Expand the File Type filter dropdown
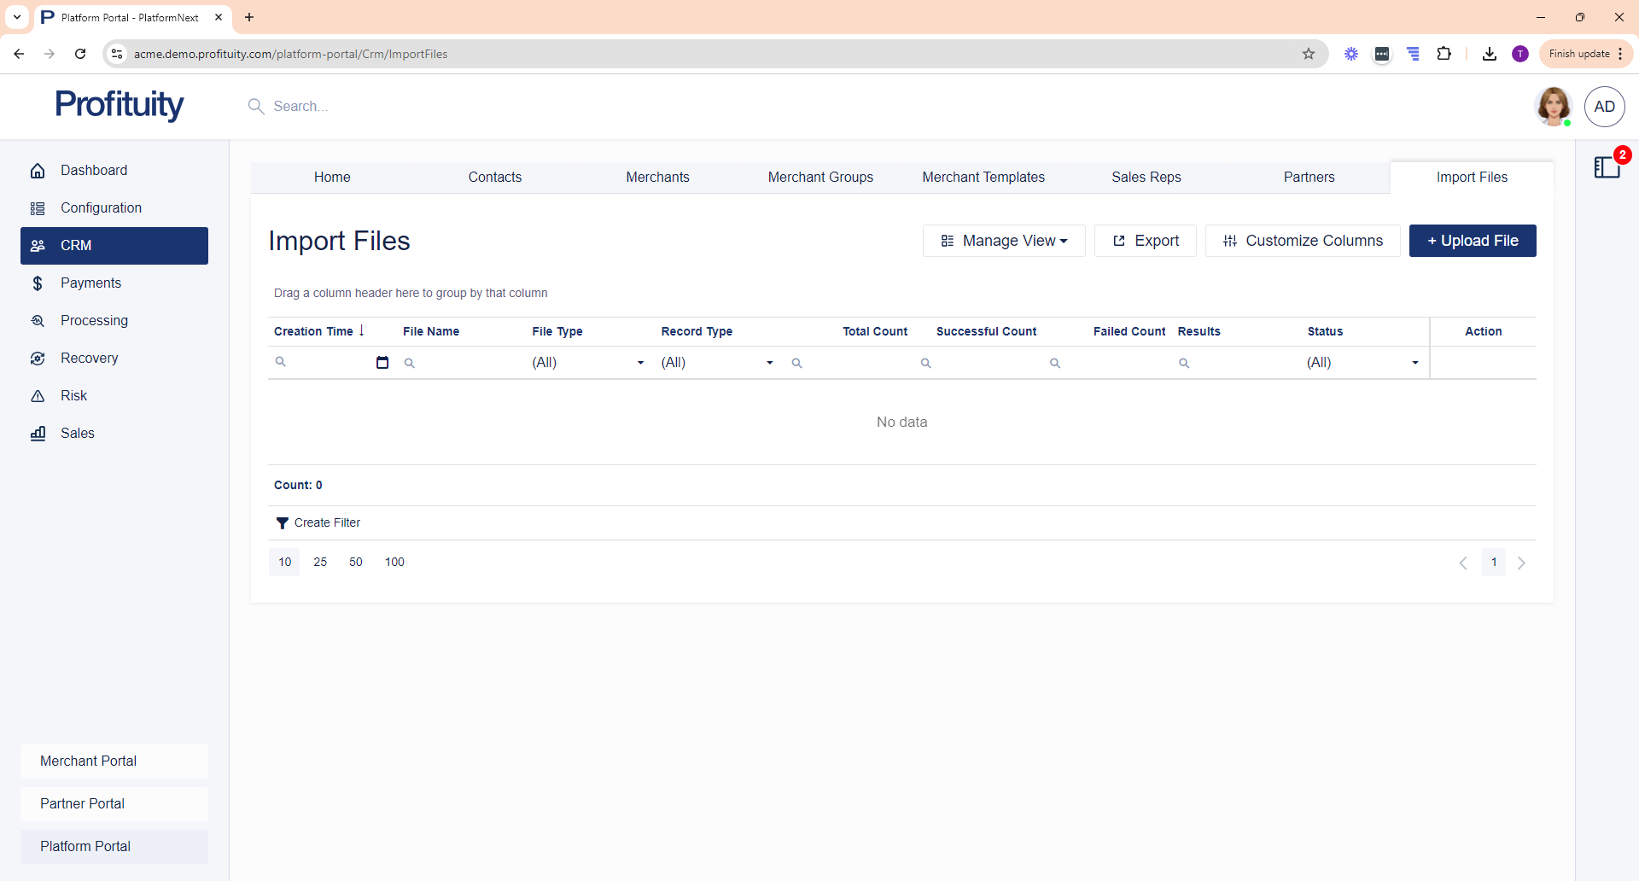Viewport: 1639px width, 881px height. [x=640, y=363]
